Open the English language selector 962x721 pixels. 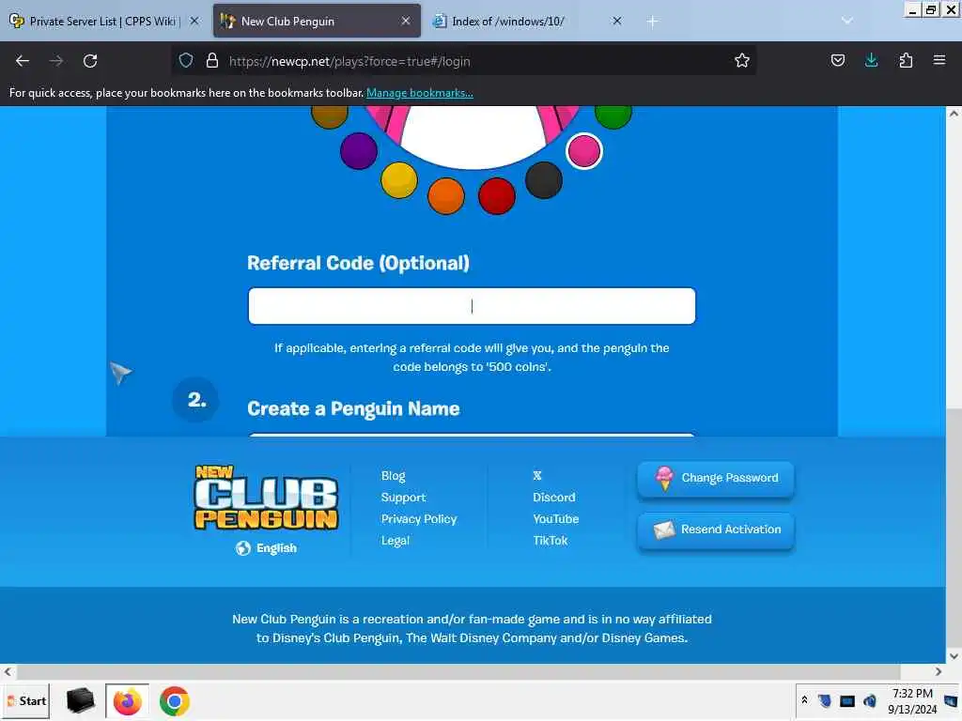pos(266,548)
